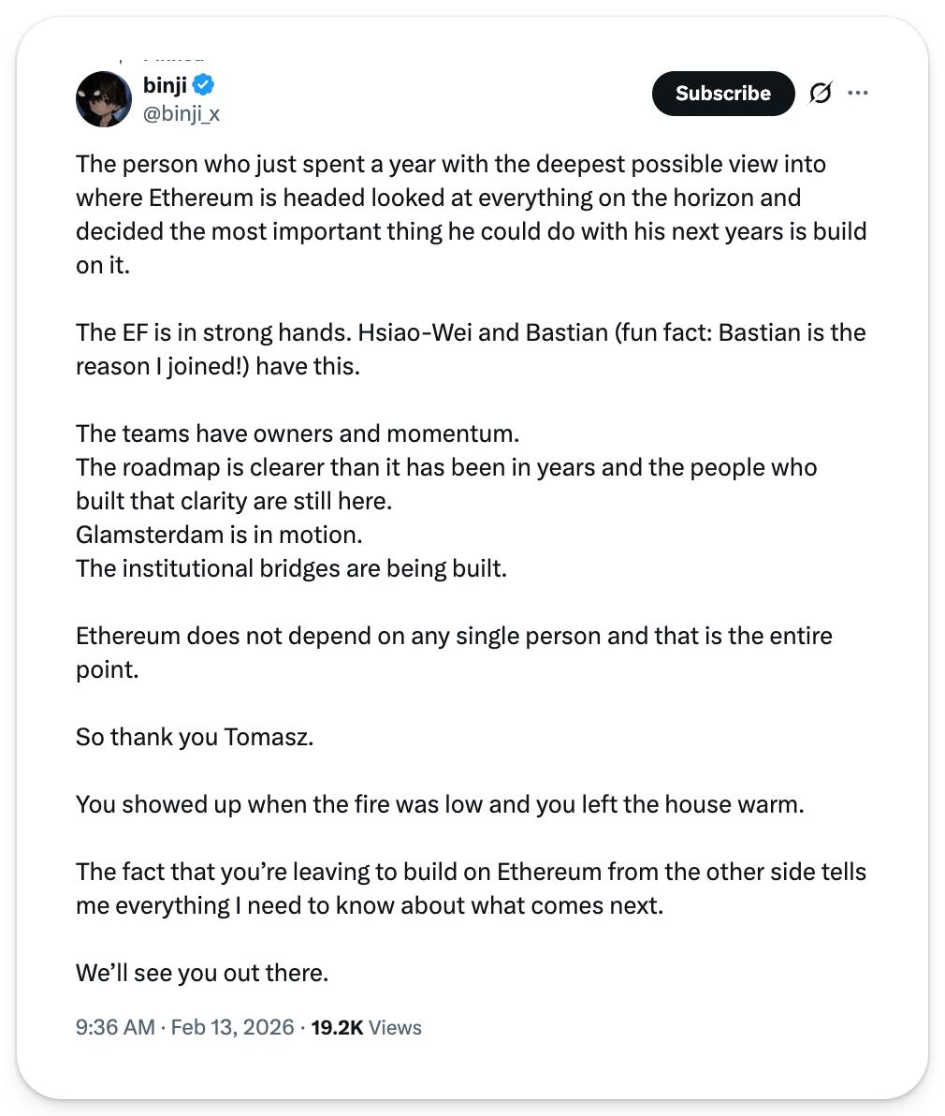The image size is (945, 1116).
Task: Click the "Glamsterdam is in motion." line
Action: click(219, 535)
